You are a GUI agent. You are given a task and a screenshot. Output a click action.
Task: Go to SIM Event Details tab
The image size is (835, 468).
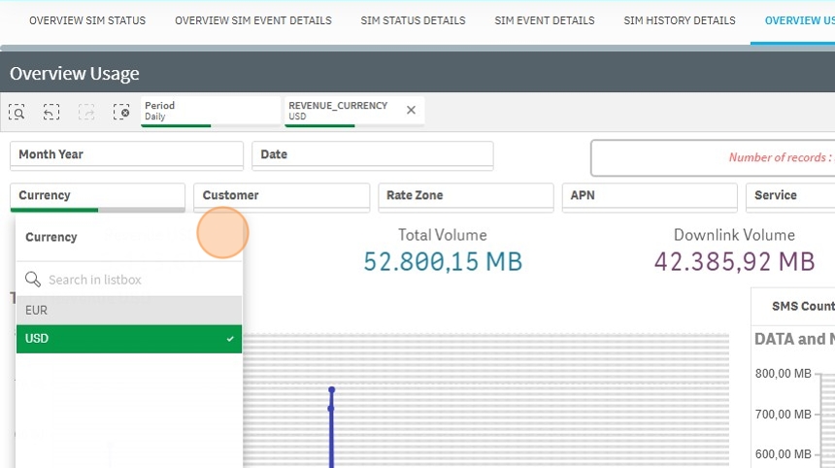tap(545, 20)
